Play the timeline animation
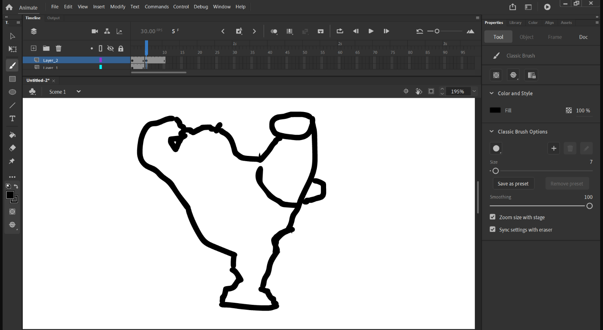This screenshot has width=603, height=330. [371, 31]
